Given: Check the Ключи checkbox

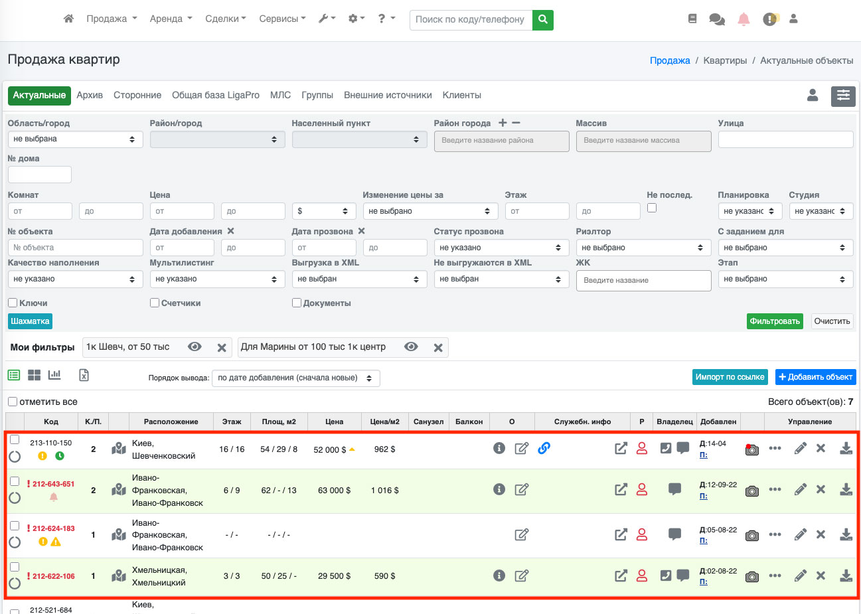Looking at the screenshot, I should 13,303.
